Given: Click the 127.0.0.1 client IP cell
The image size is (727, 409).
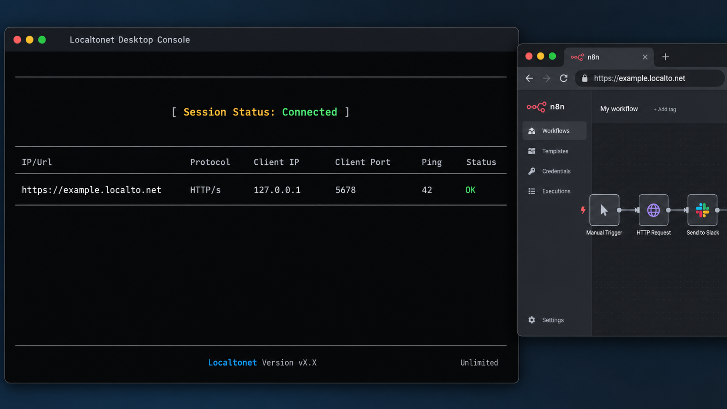Looking at the screenshot, I should coord(277,190).
